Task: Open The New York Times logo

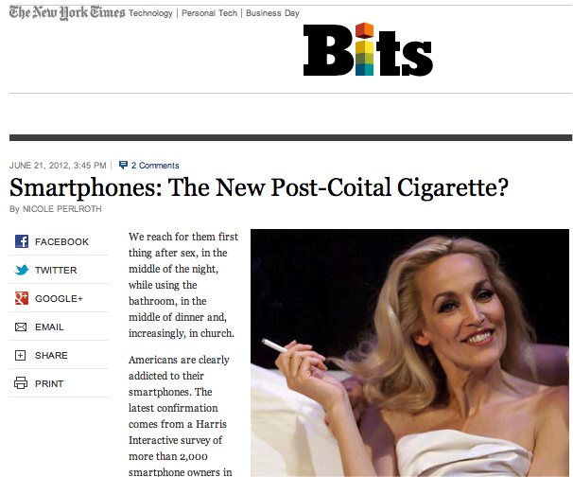Action: pyautogui.click(x=67, y=12)
